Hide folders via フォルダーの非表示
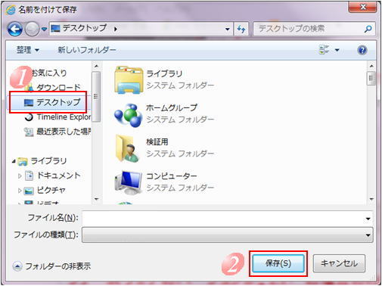Screen dimensions: 382x286 58,266
